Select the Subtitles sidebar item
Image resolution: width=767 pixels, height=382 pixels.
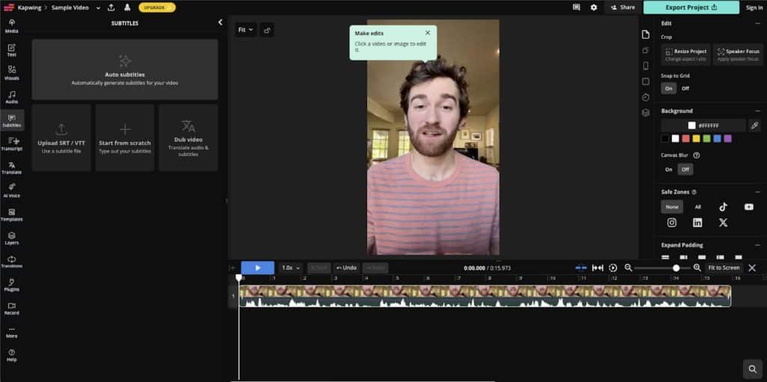(x=12, y=120)
